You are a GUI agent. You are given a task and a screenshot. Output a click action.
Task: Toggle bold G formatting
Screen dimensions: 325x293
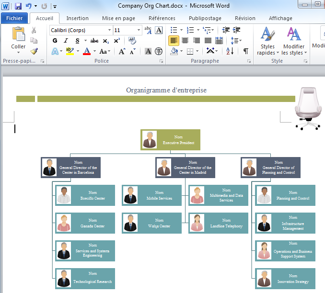[55, 41]
